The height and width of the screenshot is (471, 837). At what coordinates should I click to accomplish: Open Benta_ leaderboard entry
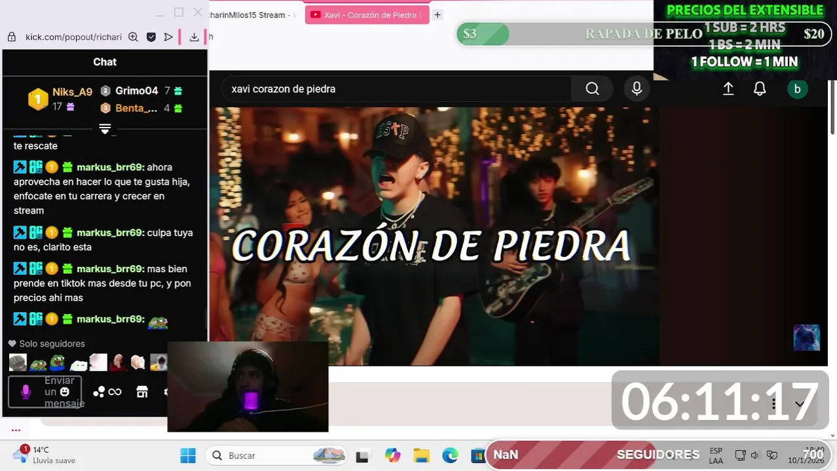[x=136, y=108]
